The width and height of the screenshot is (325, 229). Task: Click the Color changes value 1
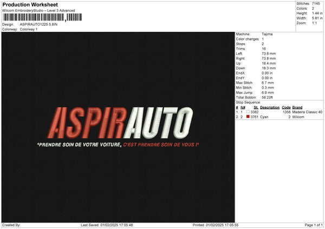coord(263,39)
